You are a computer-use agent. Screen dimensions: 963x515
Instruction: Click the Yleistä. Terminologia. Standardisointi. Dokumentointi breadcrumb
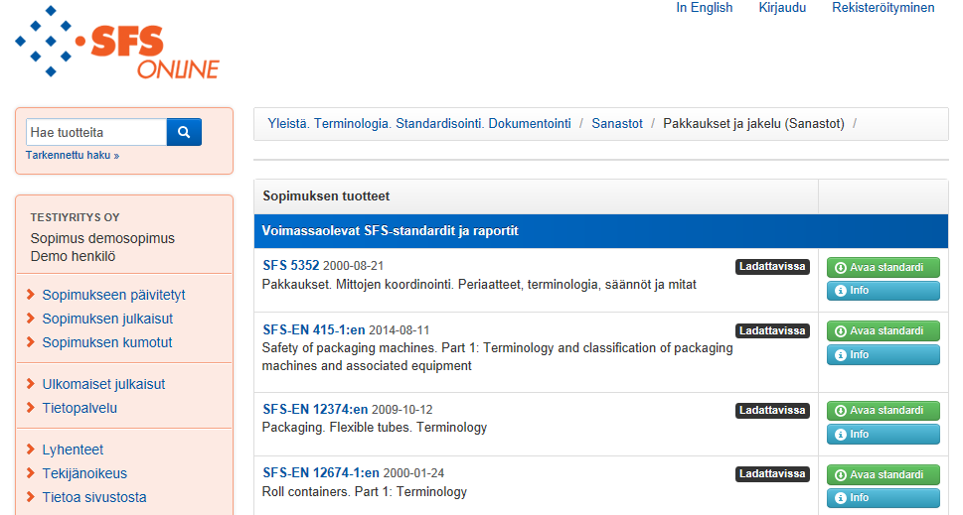pos(418,123)
